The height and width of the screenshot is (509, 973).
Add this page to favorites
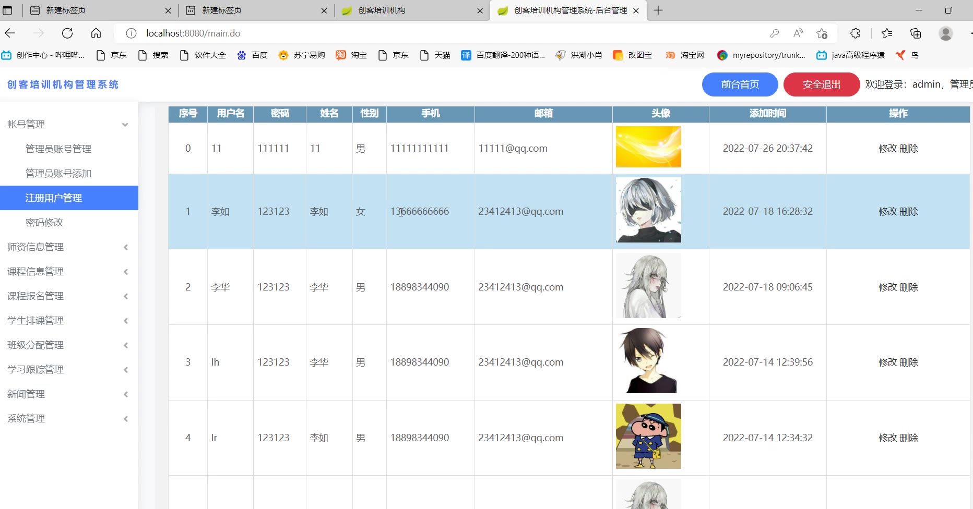822,33
